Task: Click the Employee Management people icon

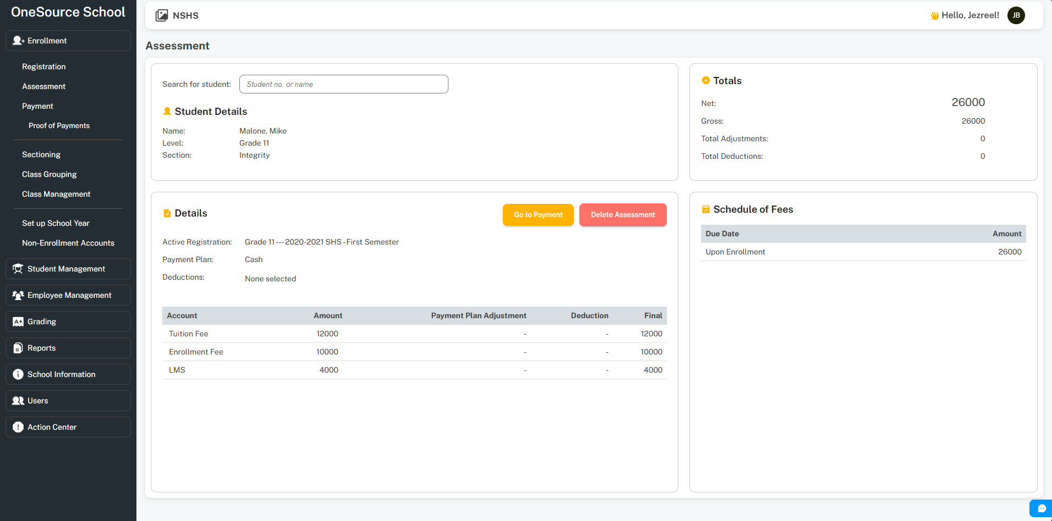Action: click(x=18, y=295)
